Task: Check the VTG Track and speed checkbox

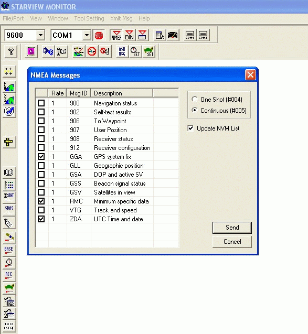Action: click(41, 210)
